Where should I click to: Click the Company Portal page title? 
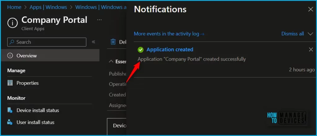[x=54, y=20]
